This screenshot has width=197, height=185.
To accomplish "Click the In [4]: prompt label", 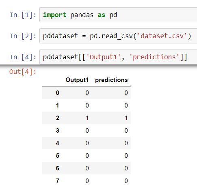I will 23,57.
